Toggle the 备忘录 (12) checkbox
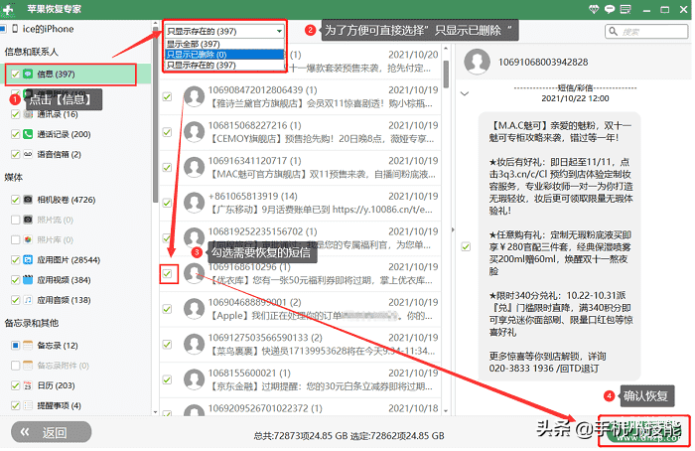Viewport: 695px width, 451px height. (16, 345)
